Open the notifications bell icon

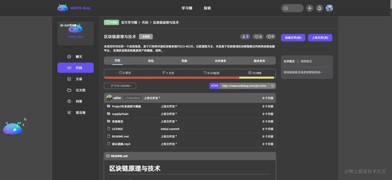[319, 8]
